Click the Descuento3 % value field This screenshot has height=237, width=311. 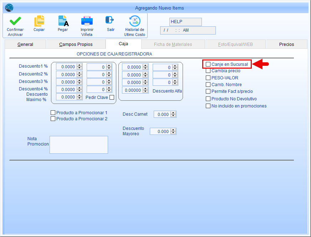(66, 82)
